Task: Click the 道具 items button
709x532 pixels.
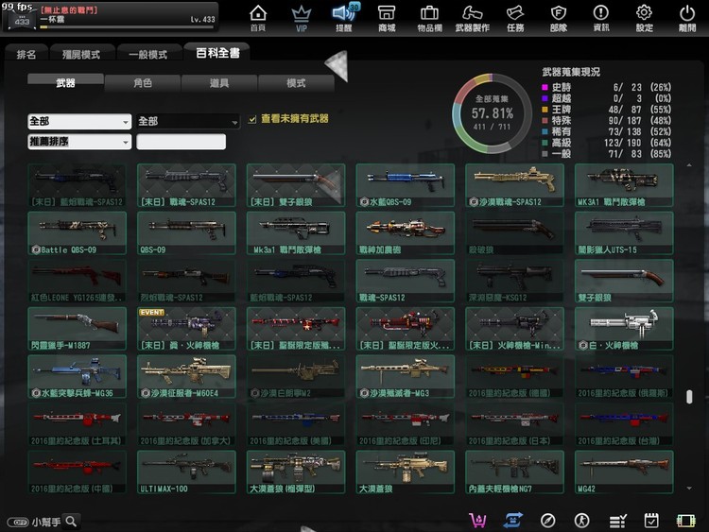Action: pos(219,83)
